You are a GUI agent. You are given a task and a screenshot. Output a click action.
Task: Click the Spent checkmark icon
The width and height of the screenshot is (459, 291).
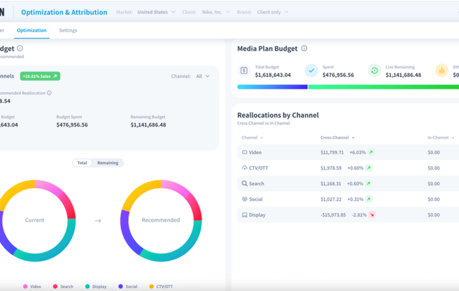pyautogui.click(x=311, y=70)
